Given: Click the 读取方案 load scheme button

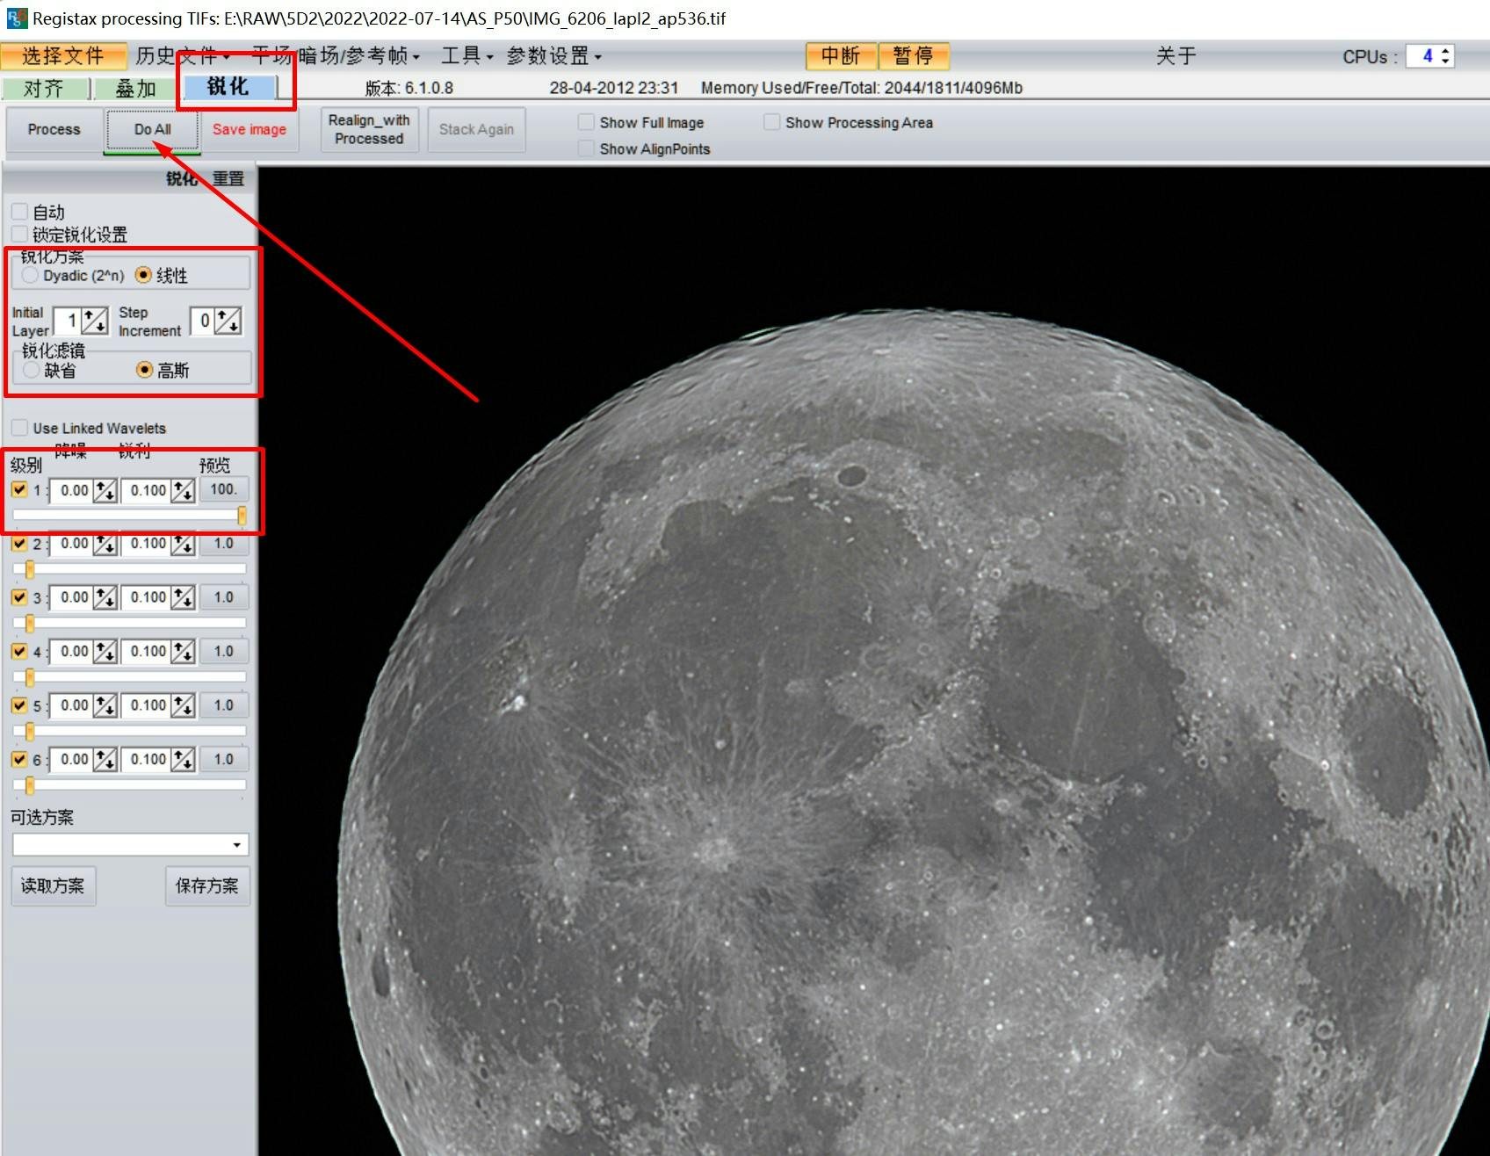Looking at the screenshot, I should (x=53, y=885).
